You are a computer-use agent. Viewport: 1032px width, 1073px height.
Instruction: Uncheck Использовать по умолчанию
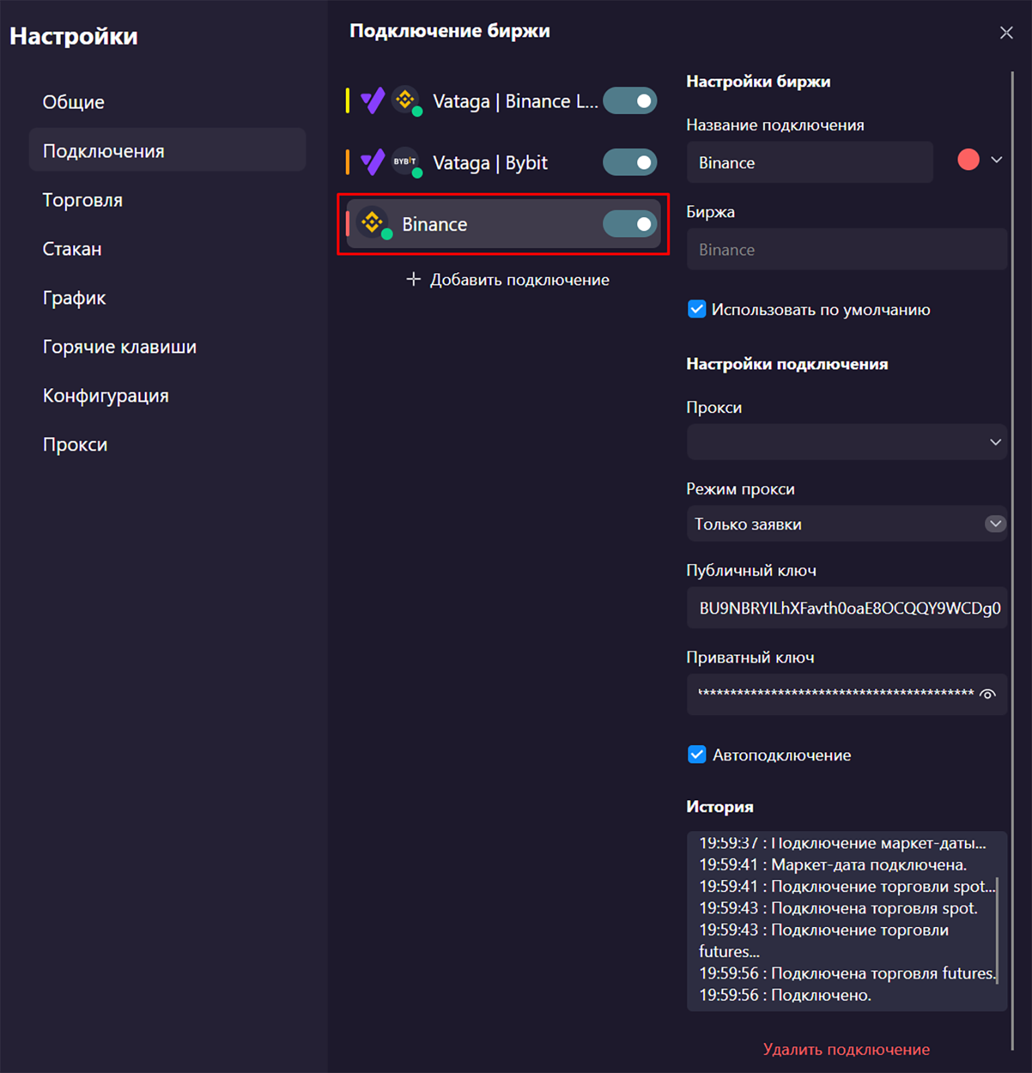click(x=696, y=309)
